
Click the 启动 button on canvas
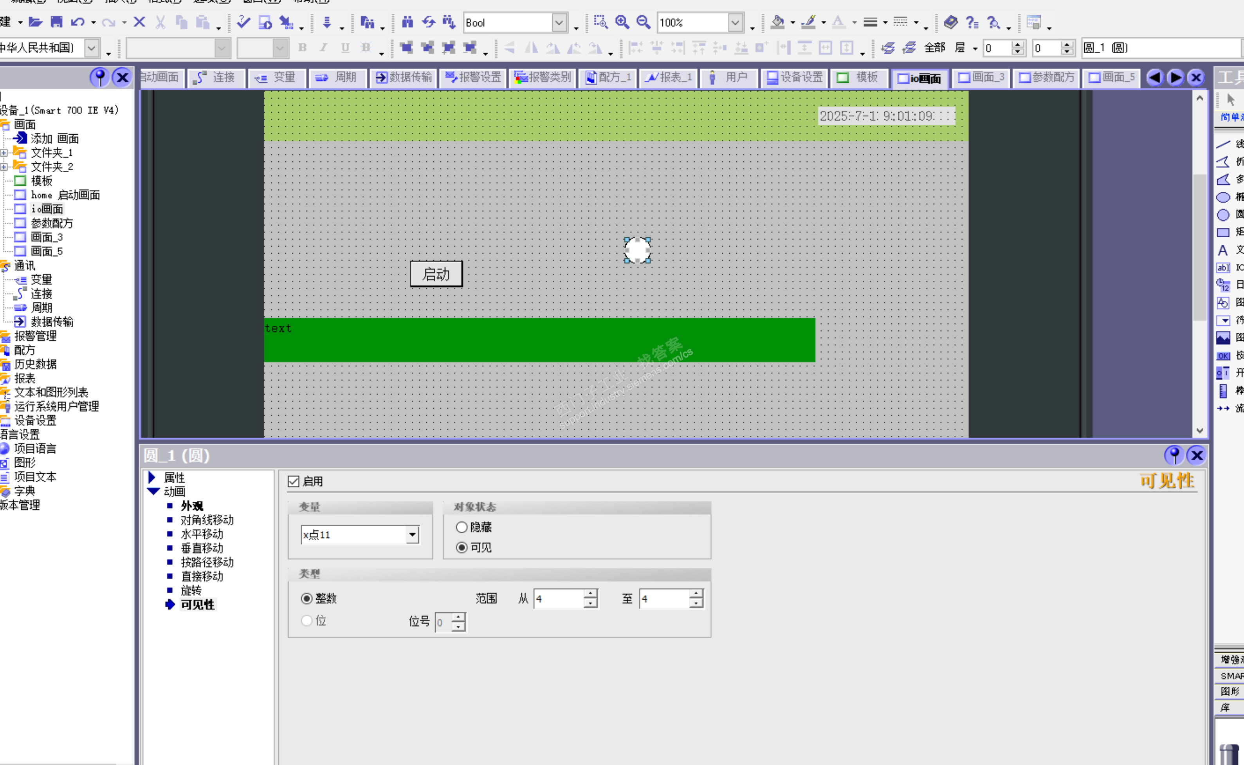click(436, 274)
